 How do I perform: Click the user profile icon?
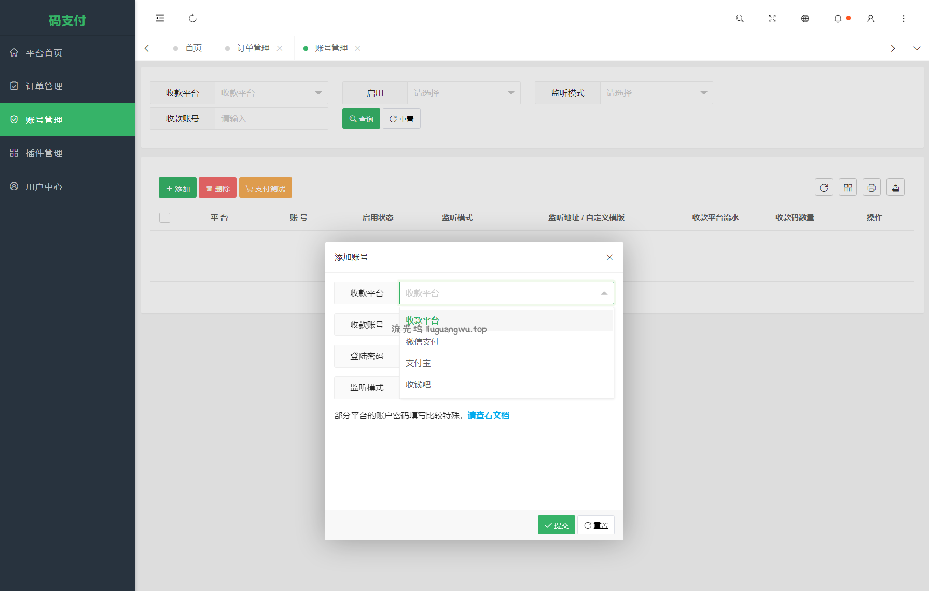coord(870,18)
